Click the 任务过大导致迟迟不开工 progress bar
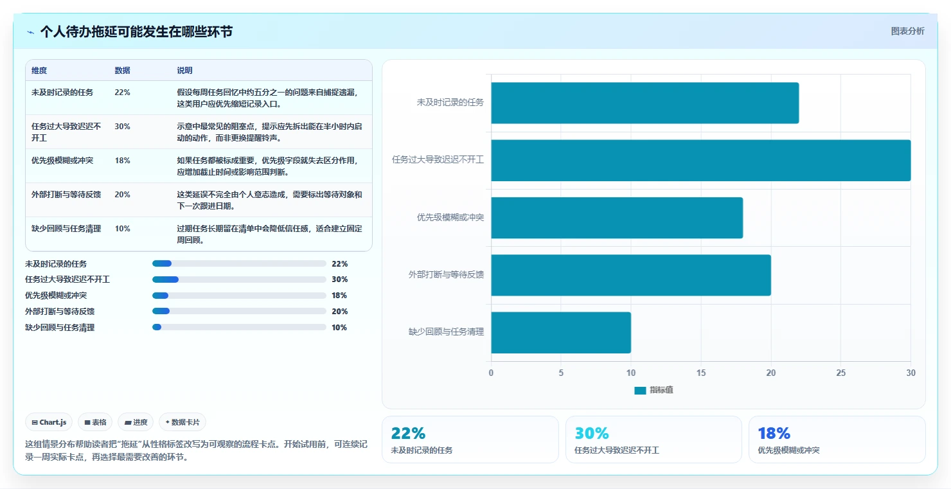951x489 pixels. click(239, 280)
